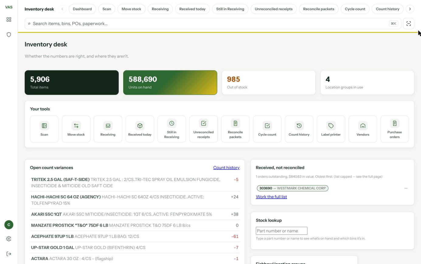
Task: Switch to the Receiving nav tab
Action: tap(160, 9)
